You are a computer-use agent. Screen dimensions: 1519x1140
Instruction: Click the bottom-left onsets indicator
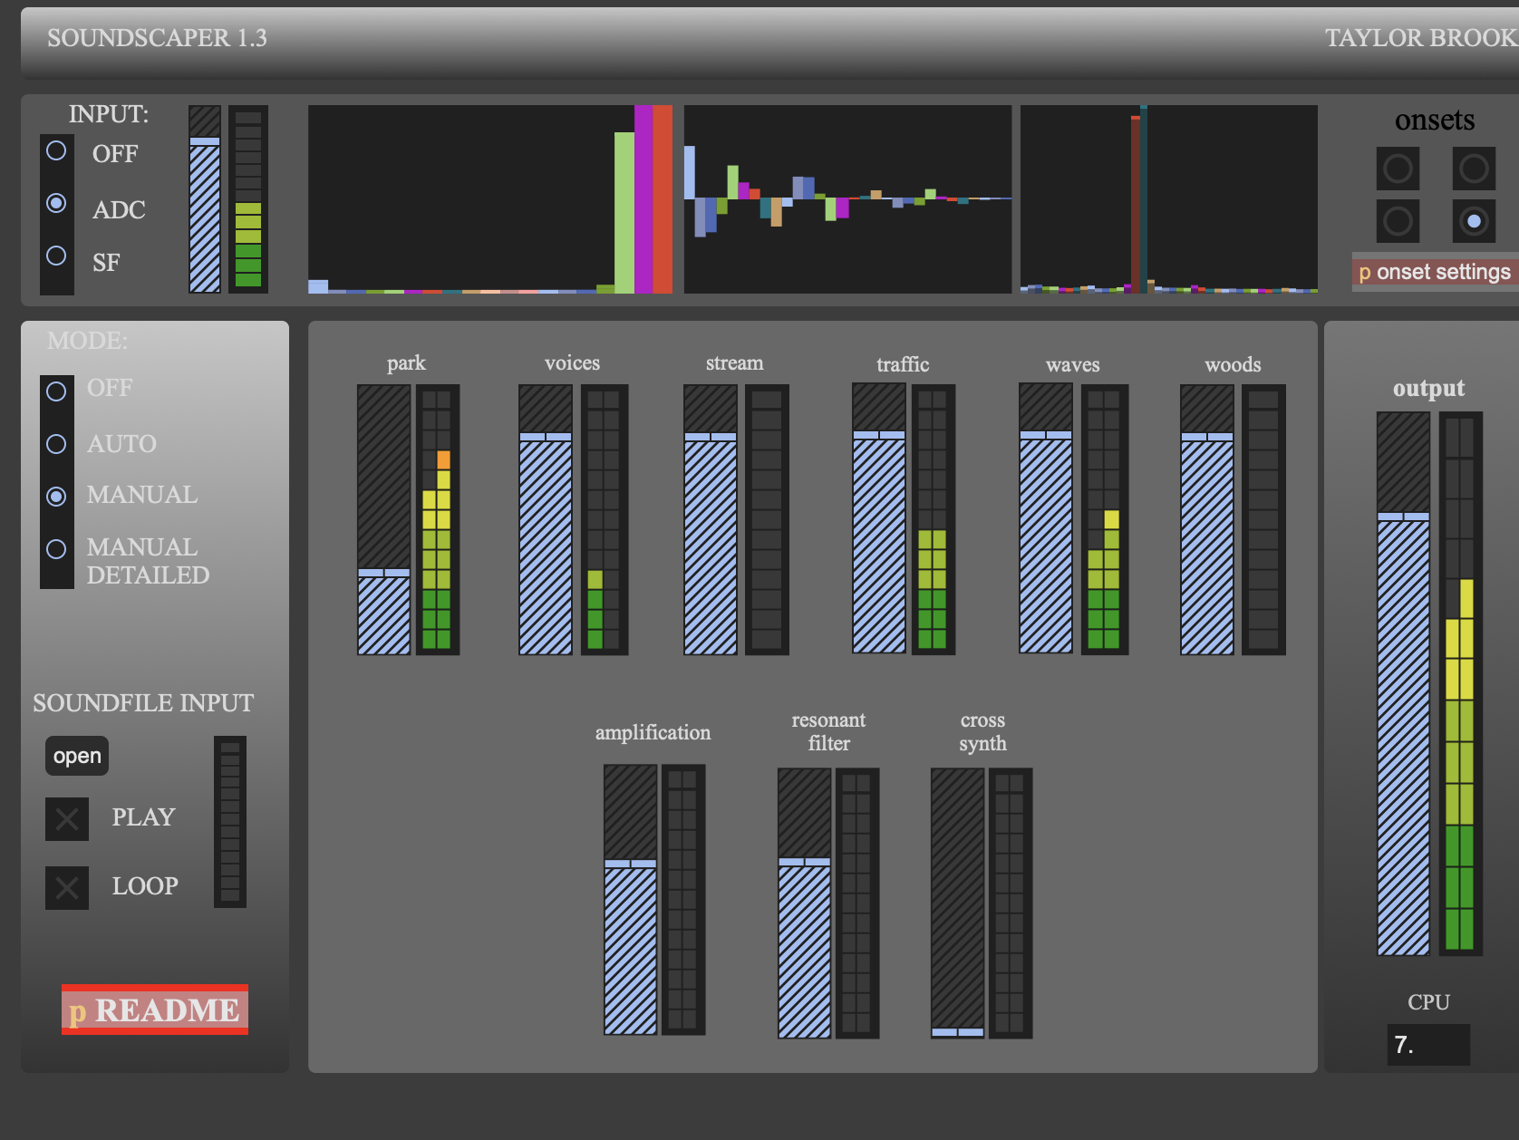tap(1398, 221)
